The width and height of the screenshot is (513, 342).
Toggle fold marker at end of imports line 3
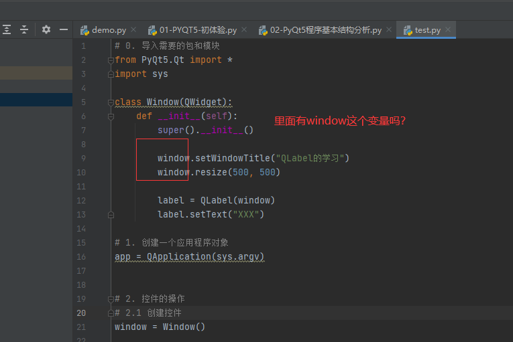coord(111,74)
